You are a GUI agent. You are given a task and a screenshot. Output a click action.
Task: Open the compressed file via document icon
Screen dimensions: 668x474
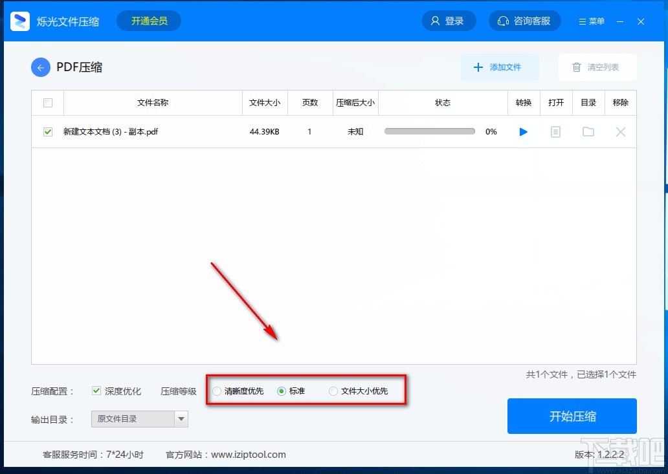(555, 132)
